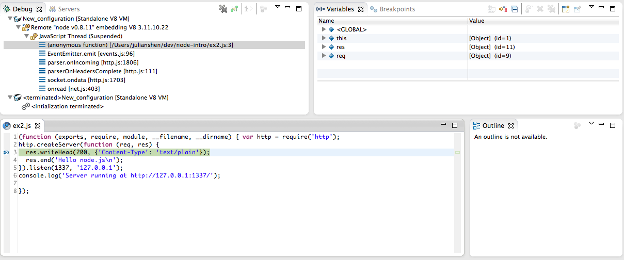Select the parserOnHeadersComplete stack frame
624x260 pixels.
click(x=102, y=71)
